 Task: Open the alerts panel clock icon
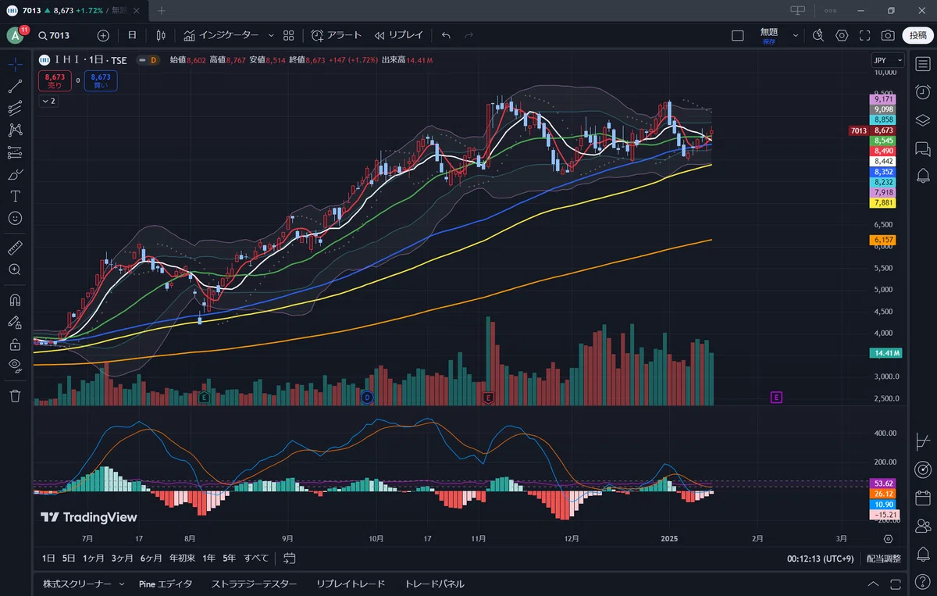tap(922, 92)
